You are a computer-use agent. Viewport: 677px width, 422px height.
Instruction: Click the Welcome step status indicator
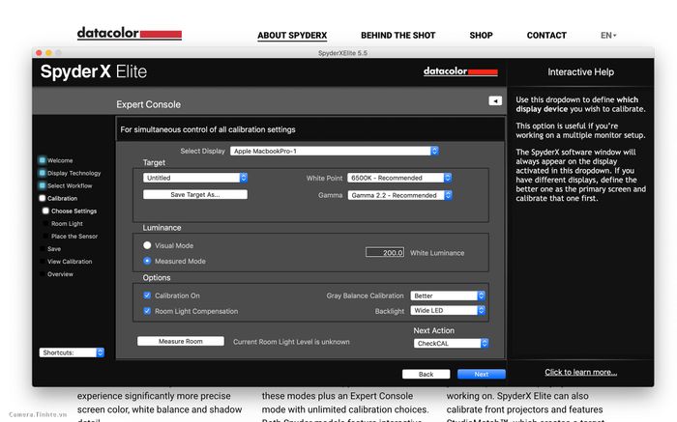coord(42,160)
